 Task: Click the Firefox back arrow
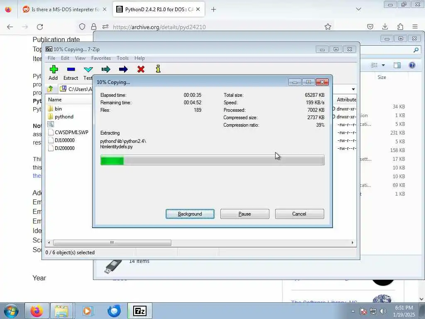coord(10,27)
